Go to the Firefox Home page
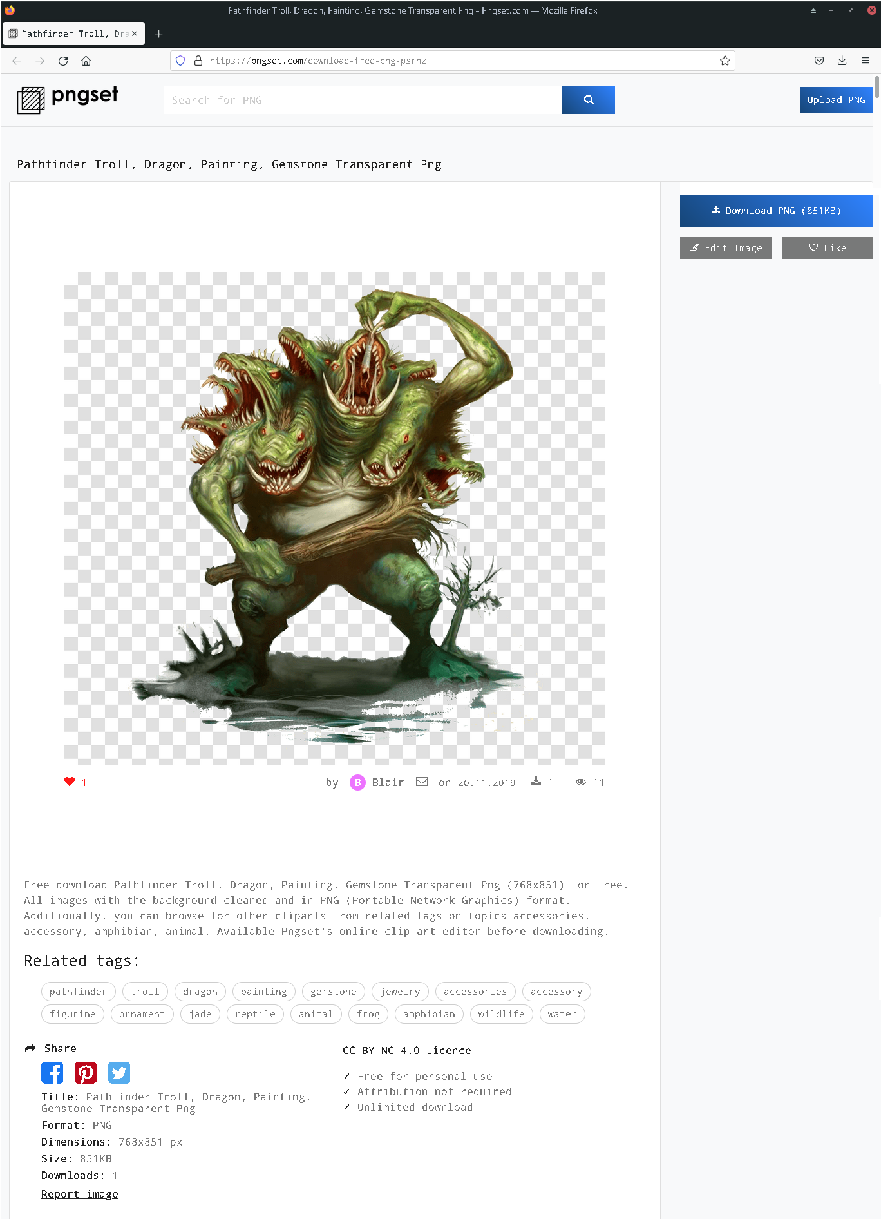 pos(86,61)
